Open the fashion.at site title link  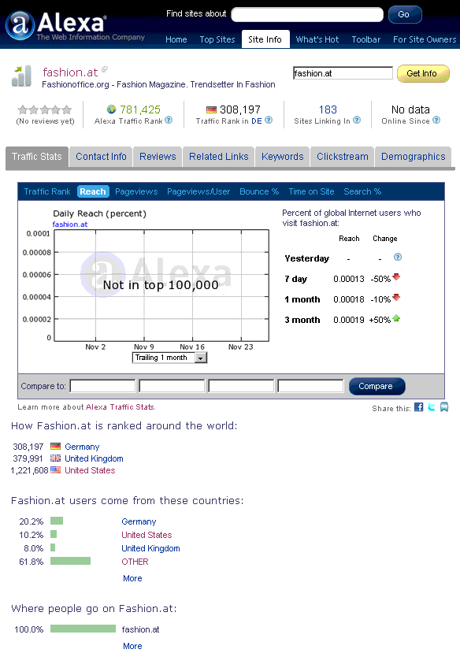[70, 72]
